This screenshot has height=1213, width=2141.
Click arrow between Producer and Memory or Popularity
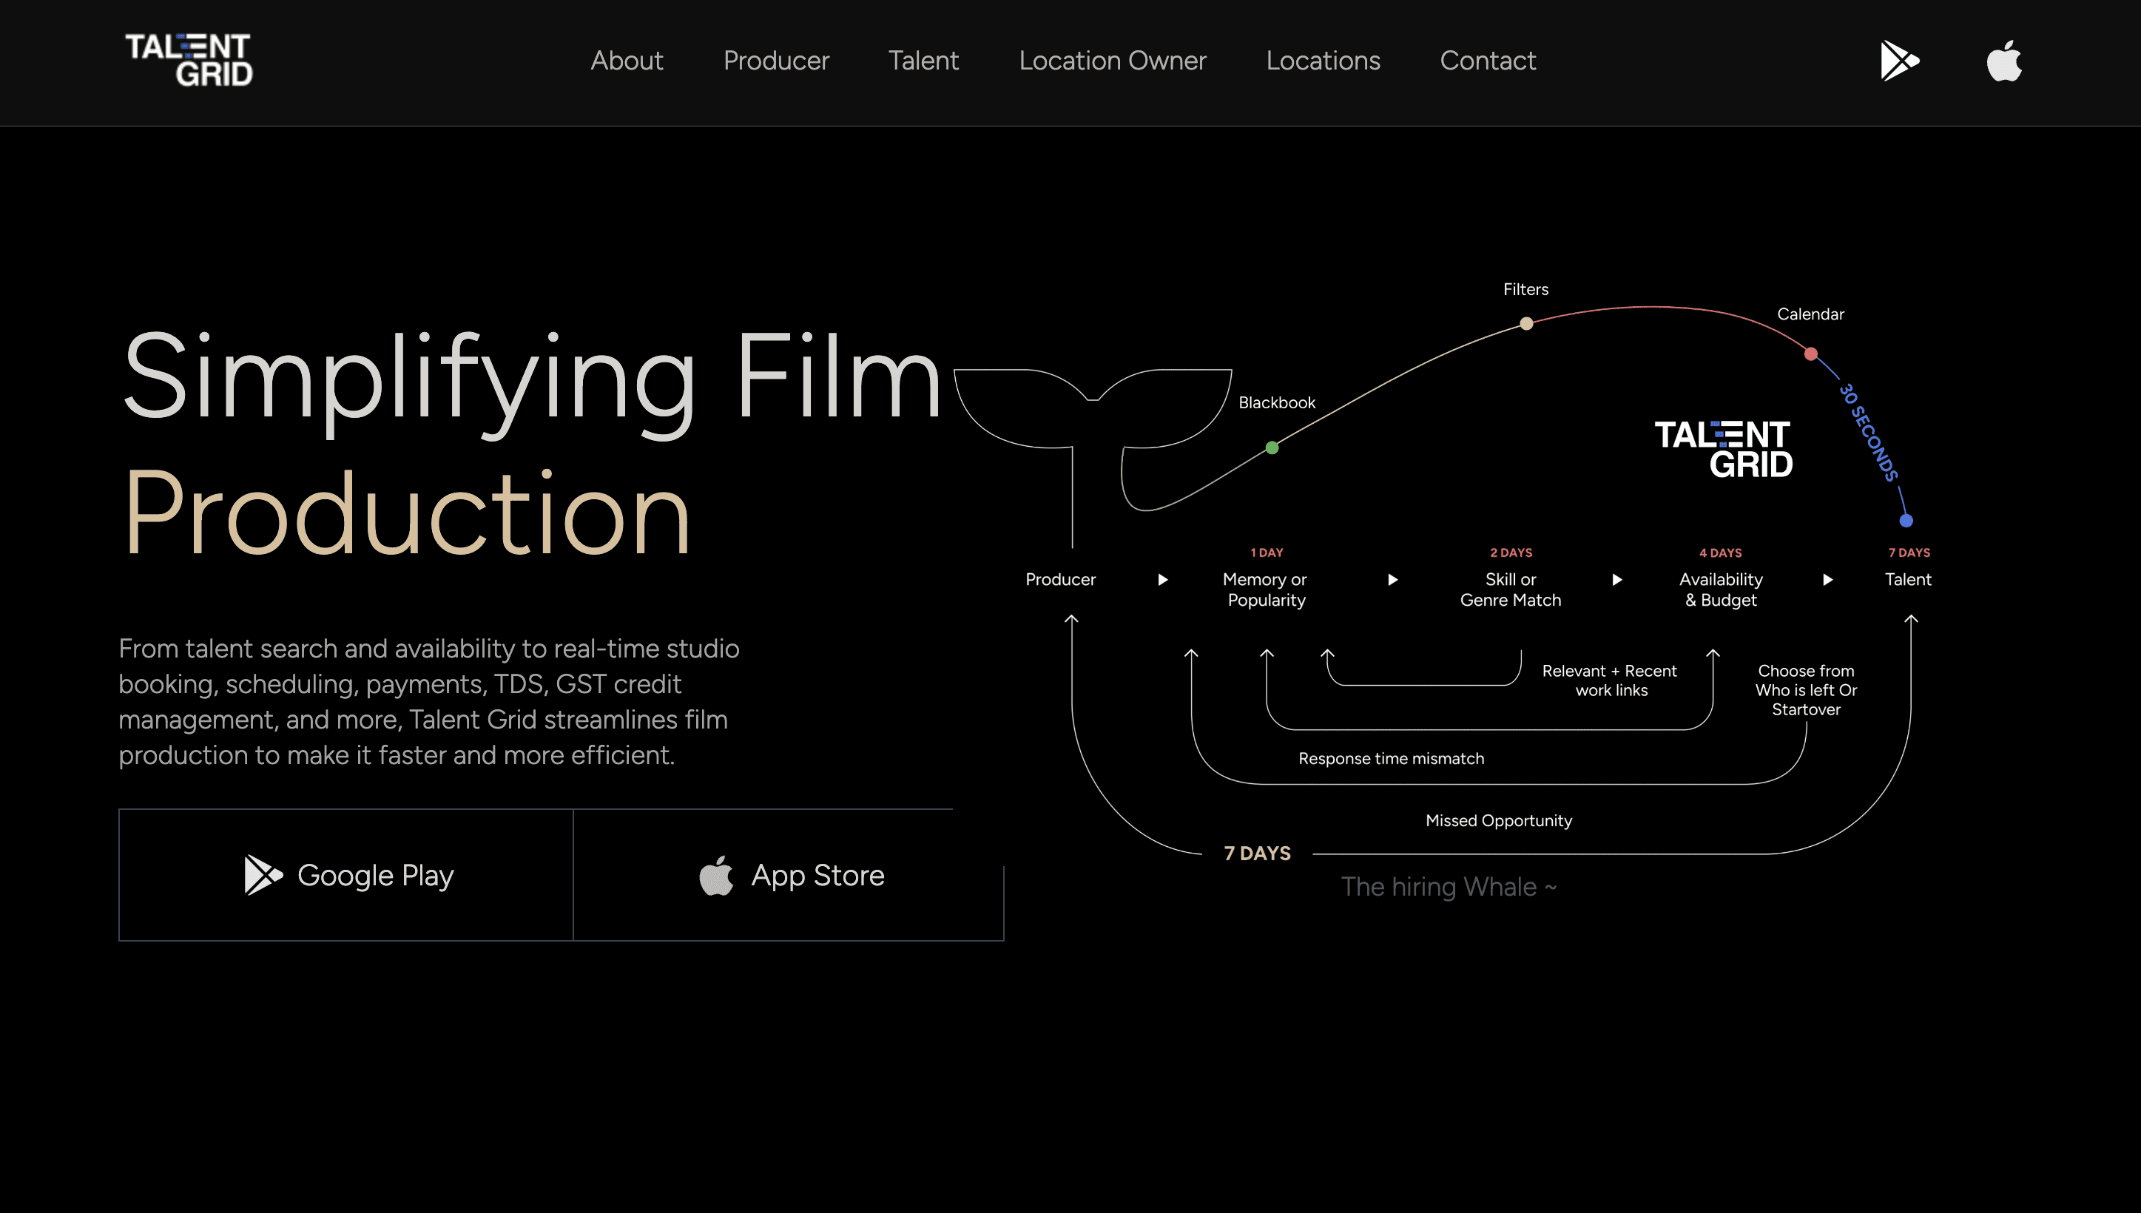(x=1162, y=580)
